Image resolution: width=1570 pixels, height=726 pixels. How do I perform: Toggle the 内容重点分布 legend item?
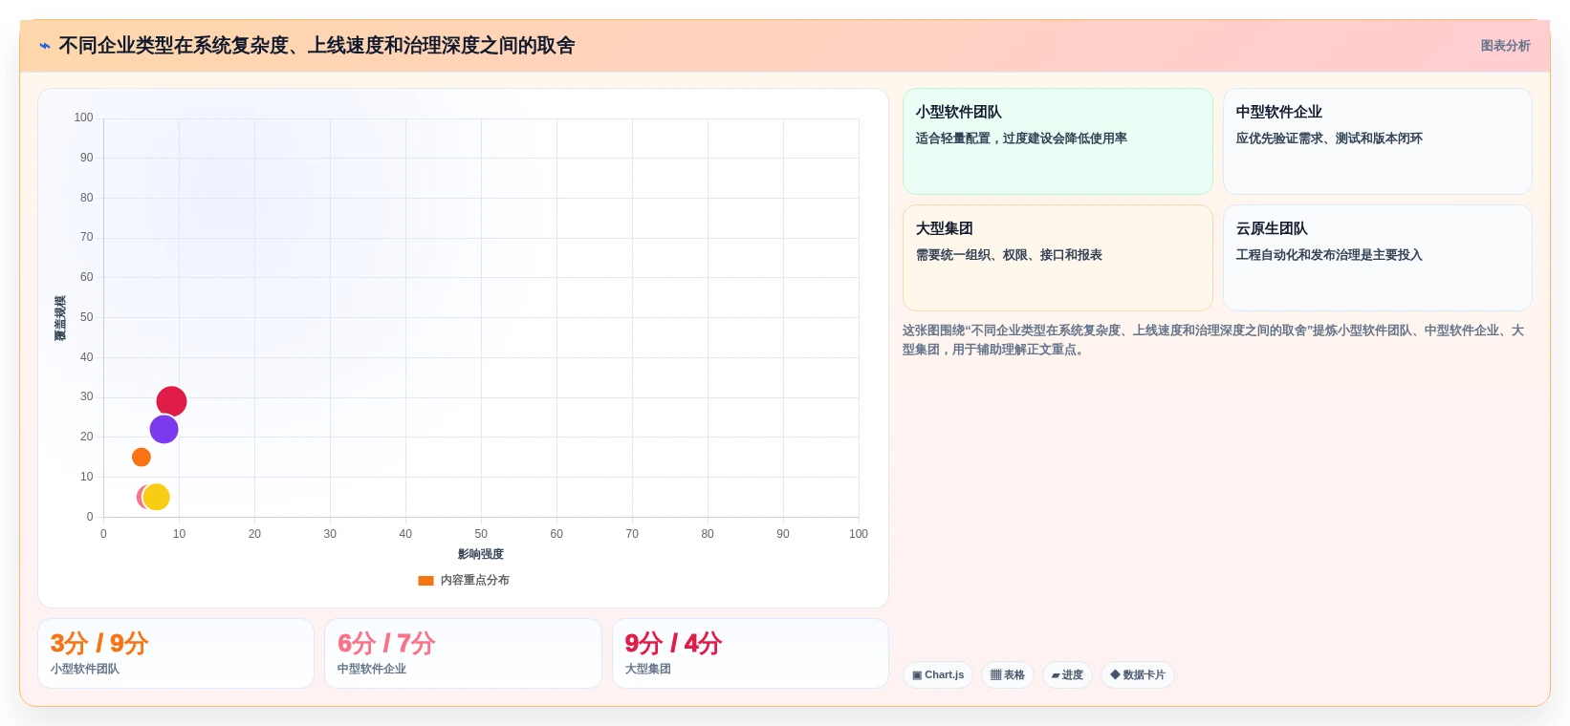click(x=464, y=580)
